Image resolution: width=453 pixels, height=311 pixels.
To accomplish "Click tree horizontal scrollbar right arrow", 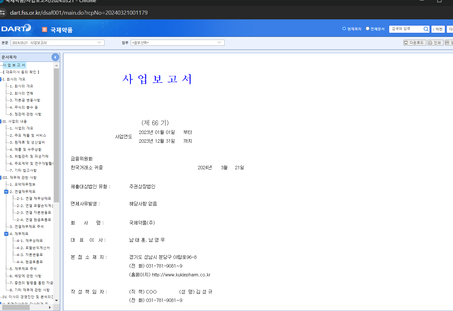I will 50,307.
